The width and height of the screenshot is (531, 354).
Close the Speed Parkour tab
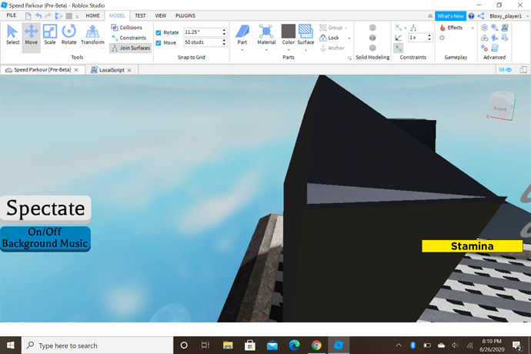(76, 70)
